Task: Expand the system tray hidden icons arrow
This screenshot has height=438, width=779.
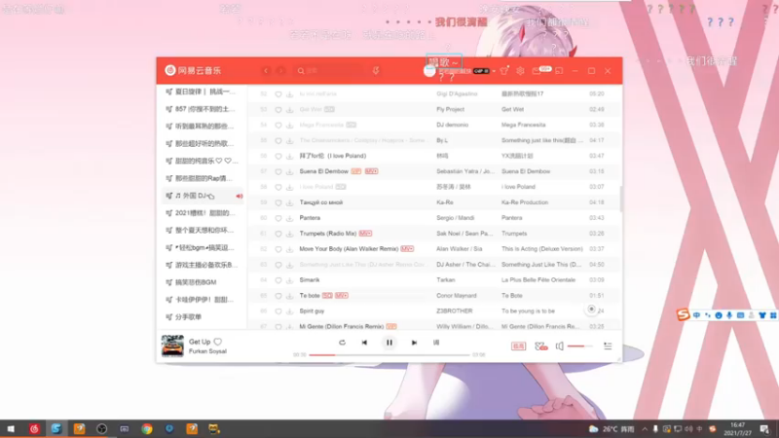Action: pos(645,428)
